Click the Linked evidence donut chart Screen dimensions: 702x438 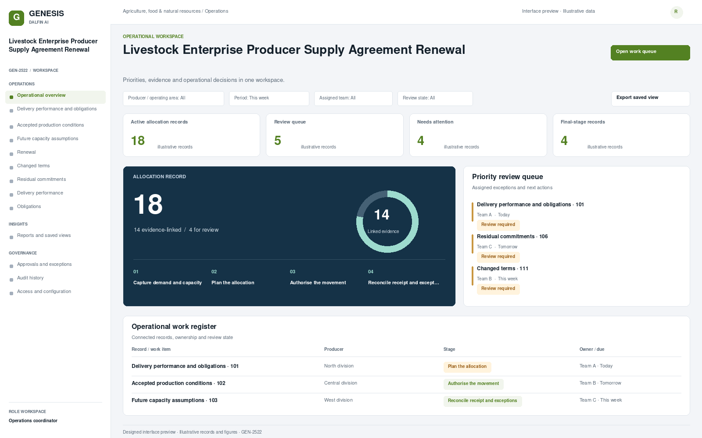pos(387,222)
